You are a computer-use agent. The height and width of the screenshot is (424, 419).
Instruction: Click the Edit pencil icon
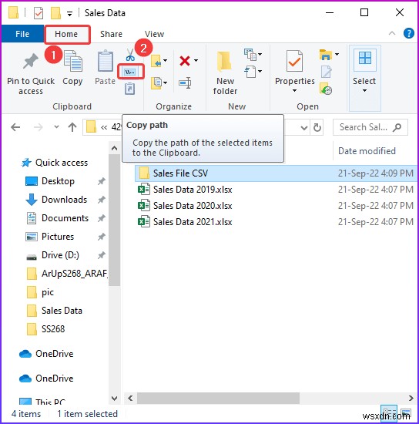[326, 72]
